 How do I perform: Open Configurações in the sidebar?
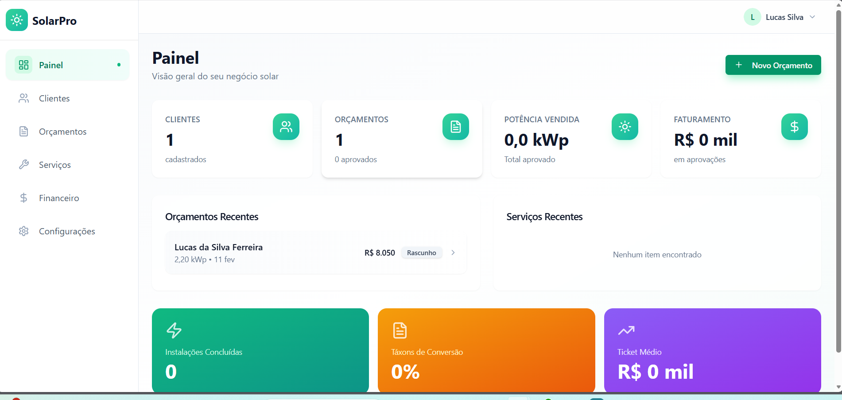point(67,231)
